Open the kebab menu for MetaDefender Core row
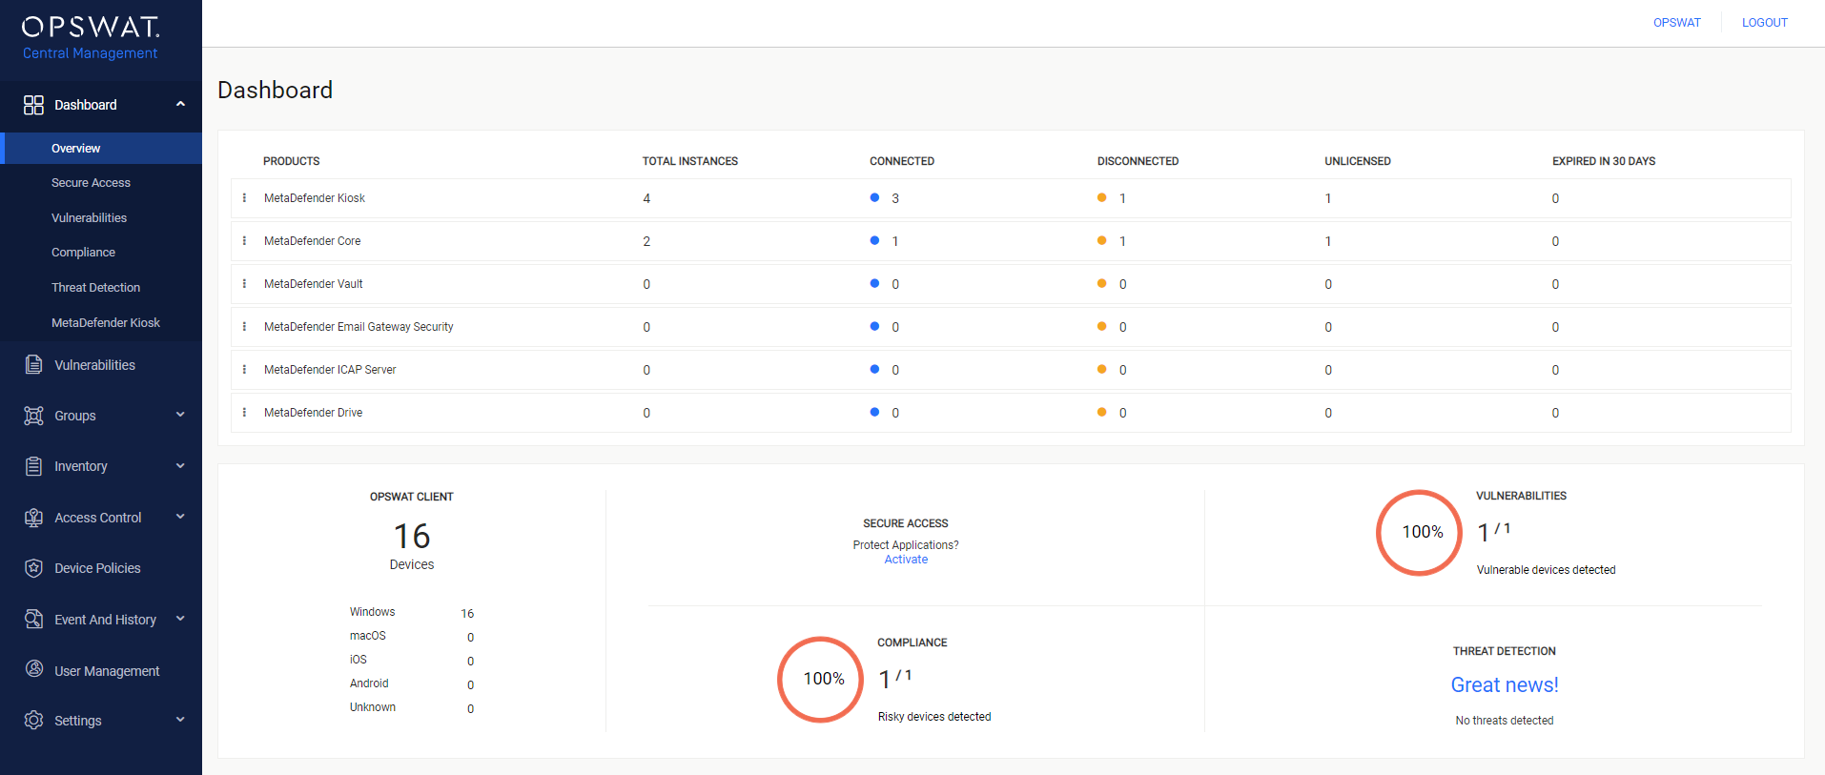The width and height of the screenshot is (1825, 775). 244,241
